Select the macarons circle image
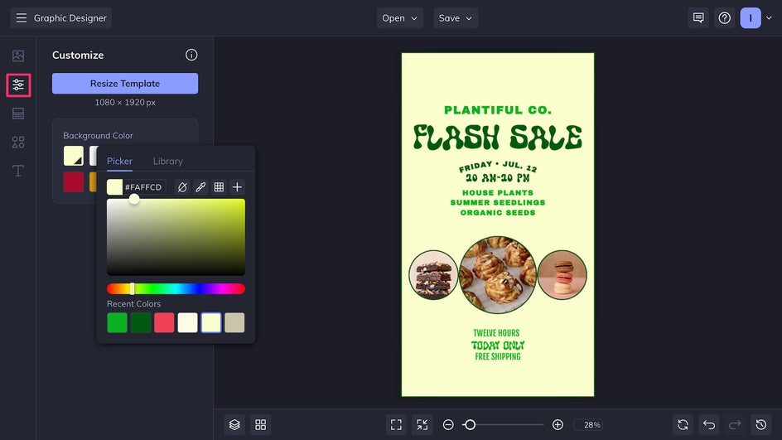 pos(562,275)
